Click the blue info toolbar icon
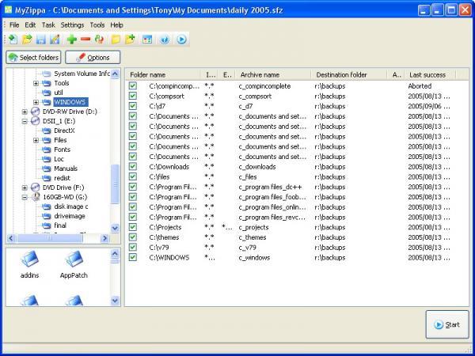This screenshot has height=356, width=475. point(164,39)
